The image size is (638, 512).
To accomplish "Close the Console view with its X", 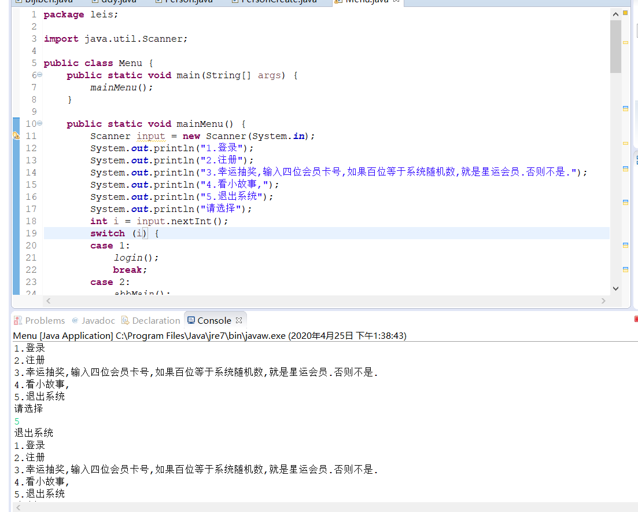I will (239, 320).
